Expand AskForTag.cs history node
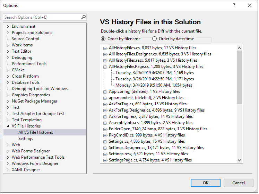Viewport: 259px width, 194px height. 105,104
